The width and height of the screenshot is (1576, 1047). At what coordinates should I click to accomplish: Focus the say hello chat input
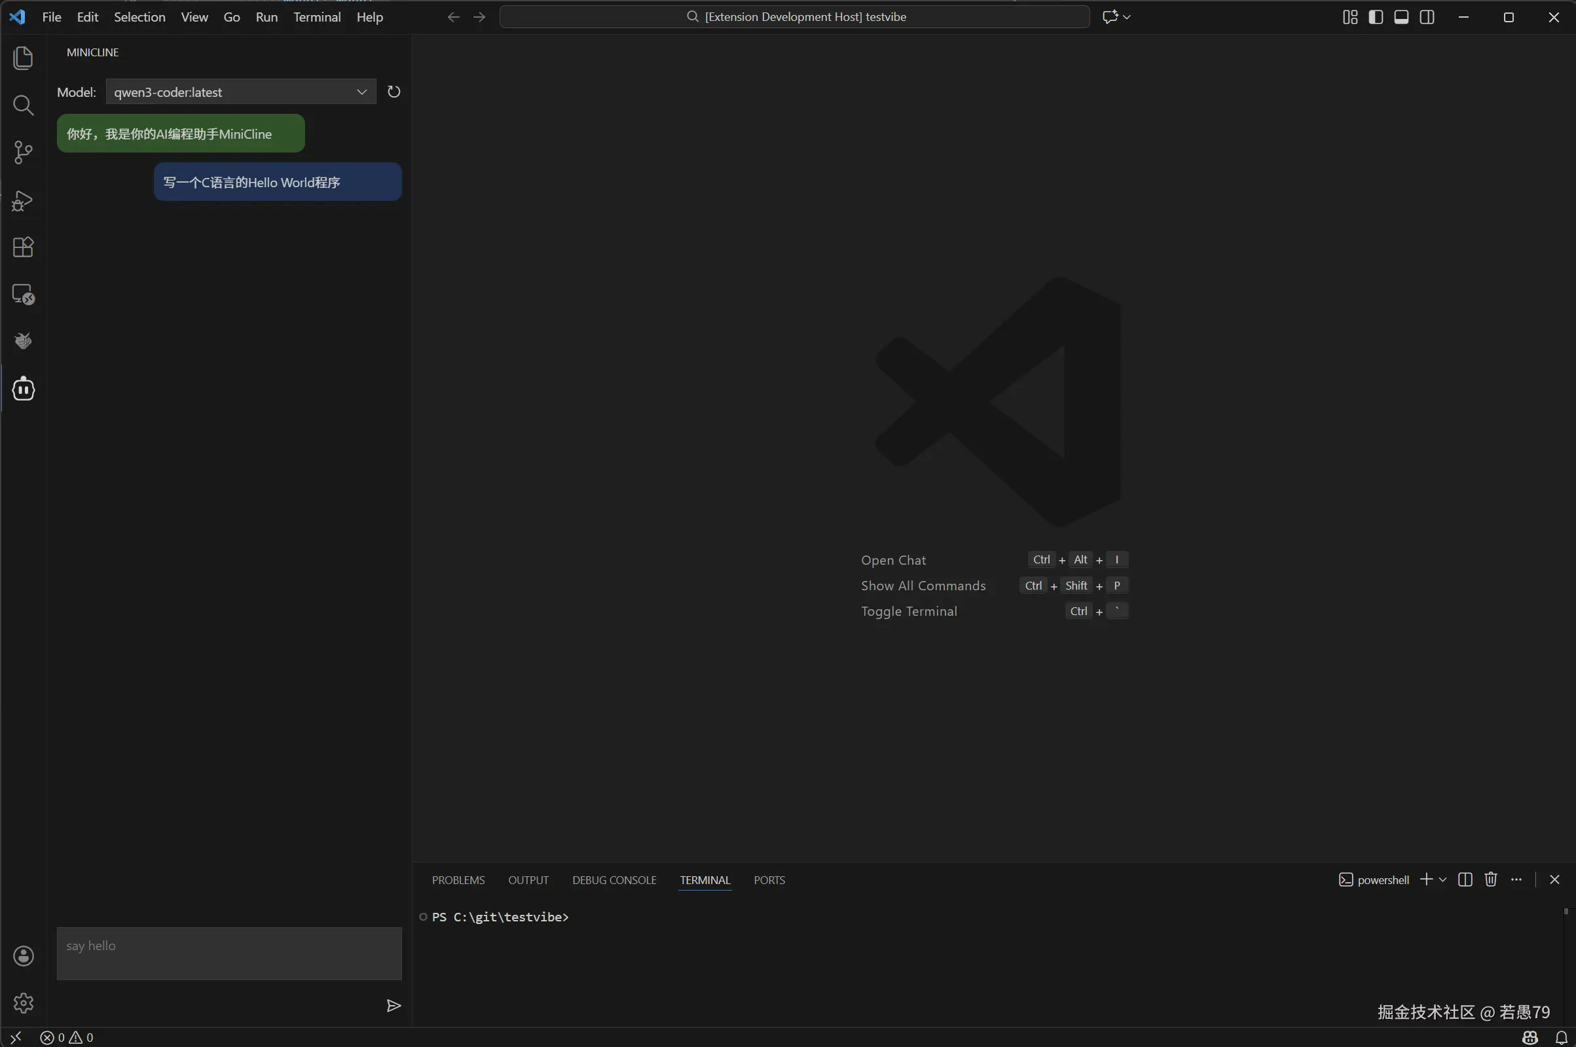coord(229,953)
